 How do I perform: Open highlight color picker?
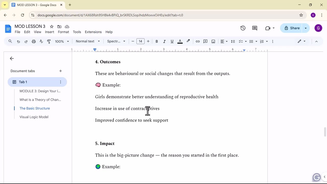click(x=188, y=41)
